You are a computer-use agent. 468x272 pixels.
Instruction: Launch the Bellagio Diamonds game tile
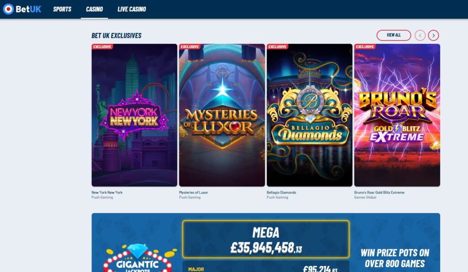(309, 115)
